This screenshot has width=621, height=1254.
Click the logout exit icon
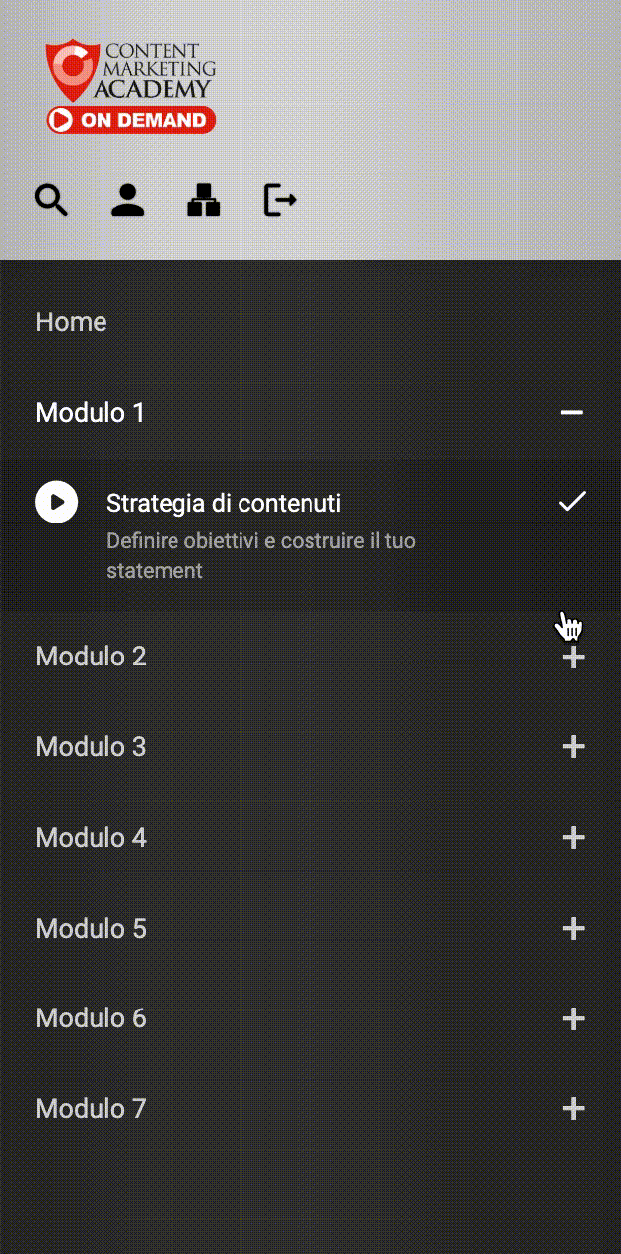tap(280, 200)
